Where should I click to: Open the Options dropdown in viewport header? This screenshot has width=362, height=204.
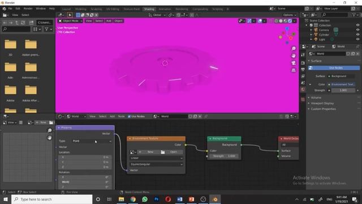[x=290, y=15]
